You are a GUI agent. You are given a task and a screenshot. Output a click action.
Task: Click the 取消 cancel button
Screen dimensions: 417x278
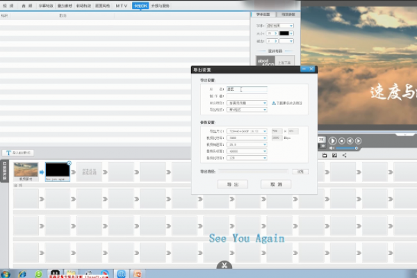pyautogui.click(x=276, y=184)
